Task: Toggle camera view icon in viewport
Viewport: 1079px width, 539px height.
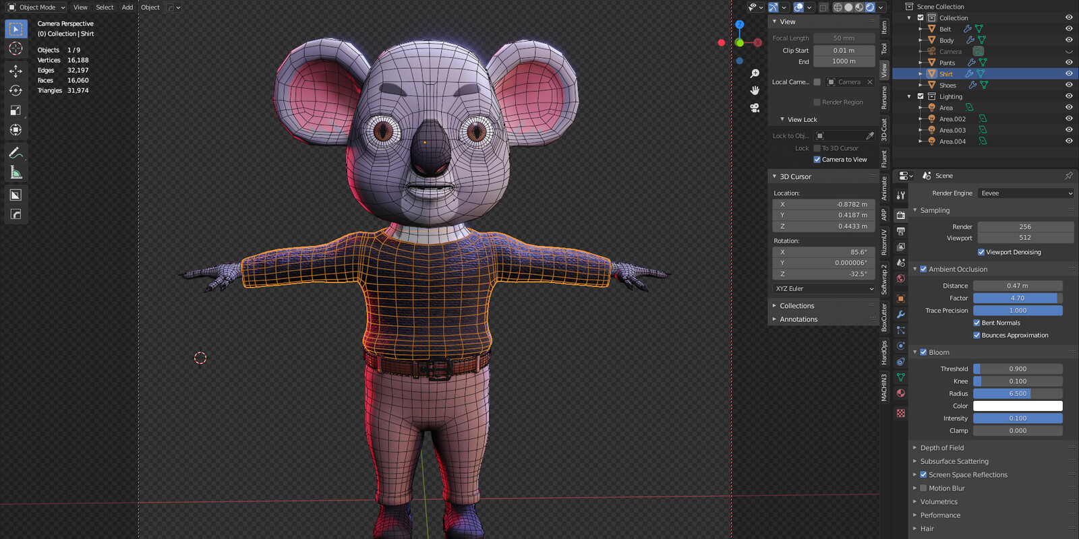Action: (755, 108)
